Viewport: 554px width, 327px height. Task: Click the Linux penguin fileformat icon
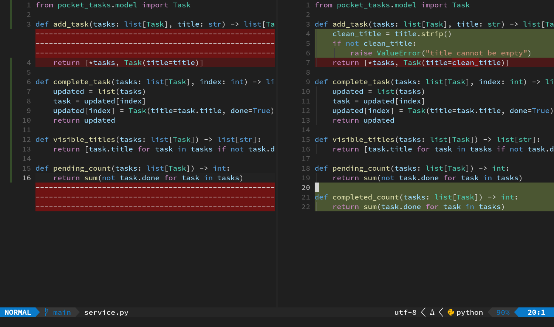point(432,312)
